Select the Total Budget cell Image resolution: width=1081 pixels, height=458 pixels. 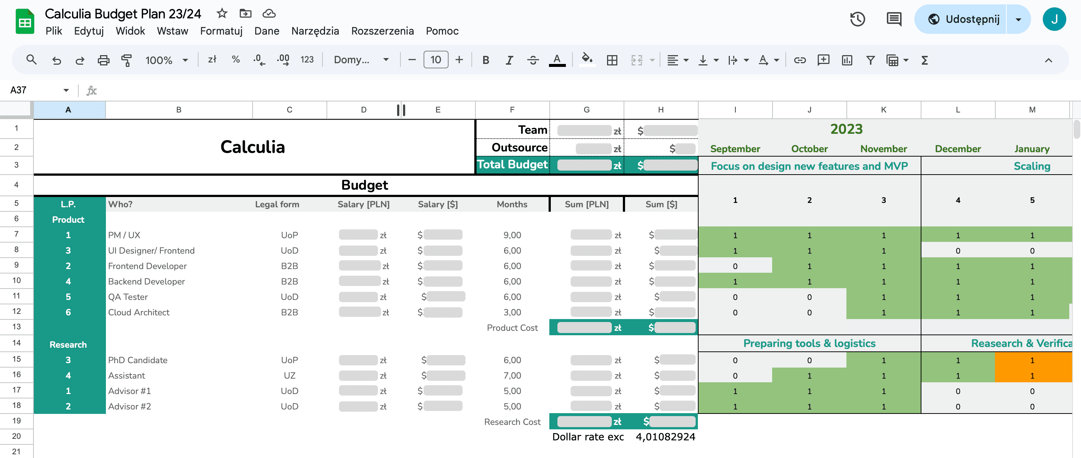coord(513,165)
